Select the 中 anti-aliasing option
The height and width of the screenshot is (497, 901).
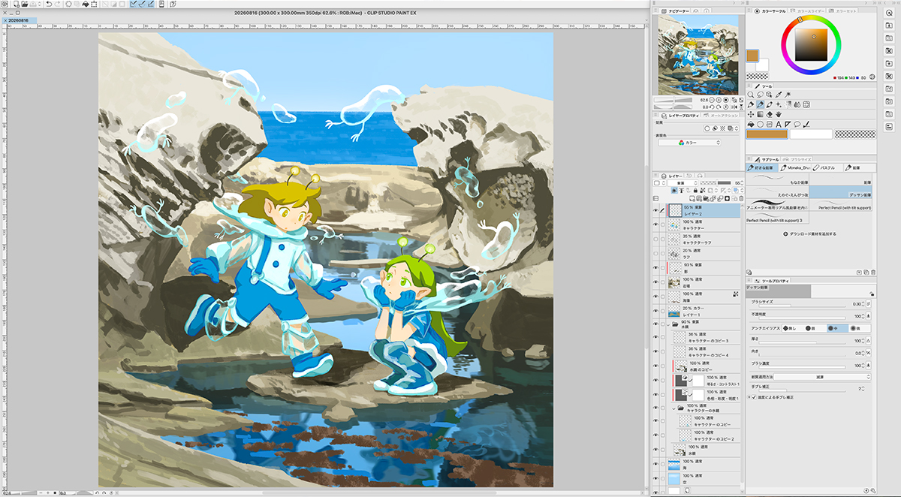[837, 328]
